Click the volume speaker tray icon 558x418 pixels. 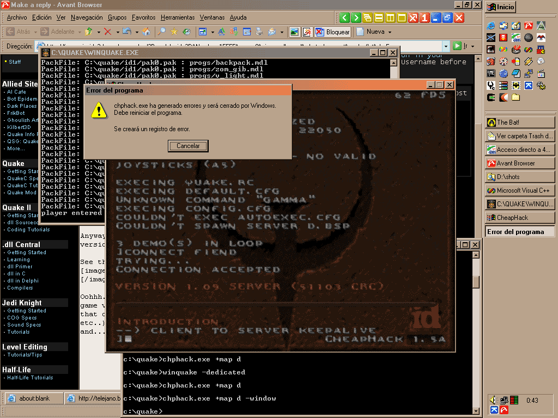(x=493, y=400)
